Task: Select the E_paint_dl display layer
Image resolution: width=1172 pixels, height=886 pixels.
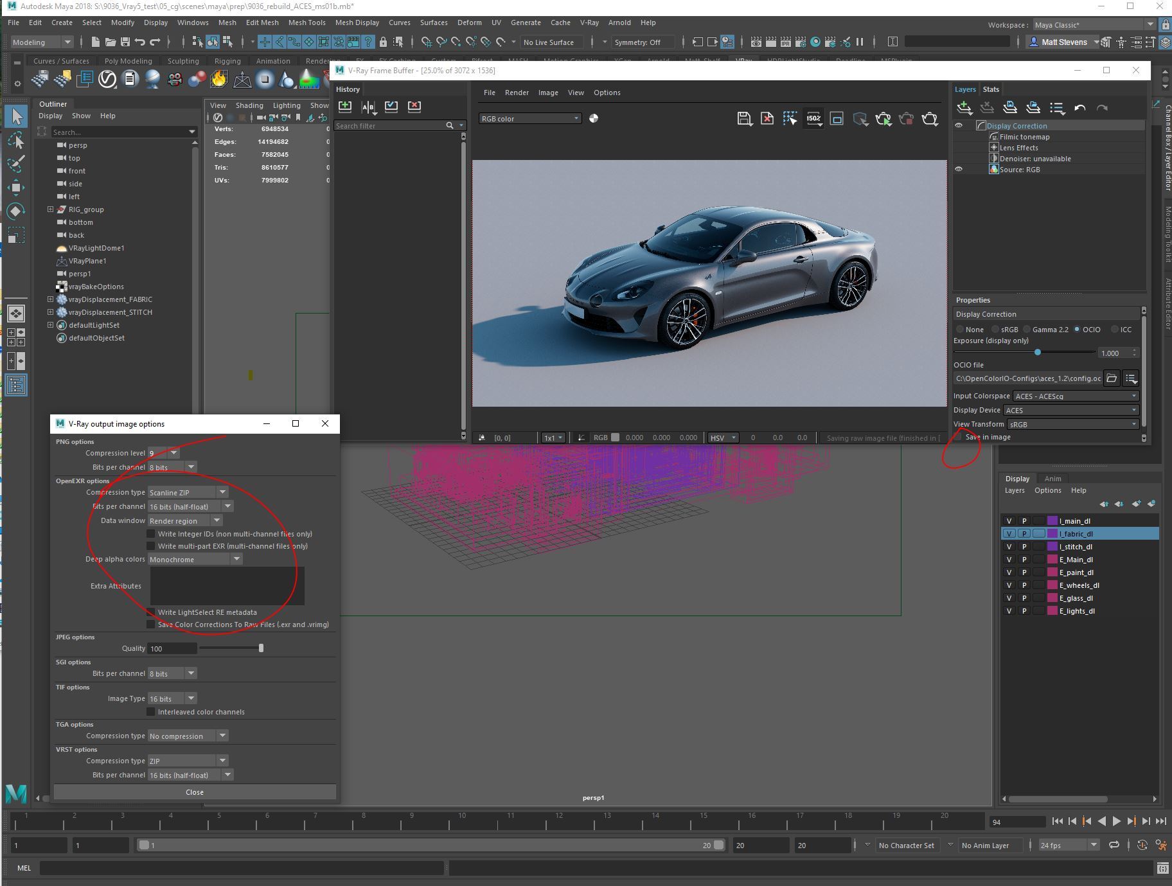Action: click(x=1080, y=572)
